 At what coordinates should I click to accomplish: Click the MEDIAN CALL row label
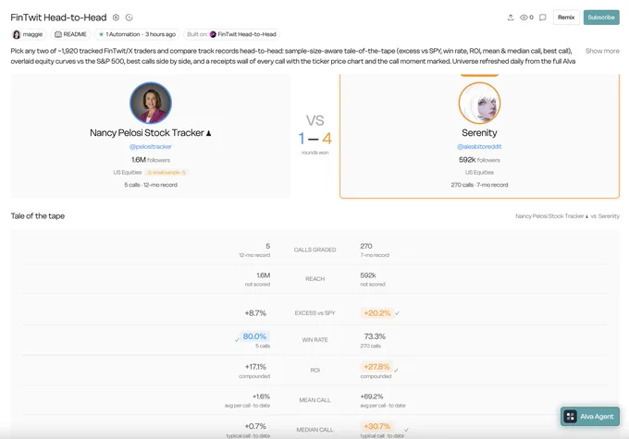314,430
